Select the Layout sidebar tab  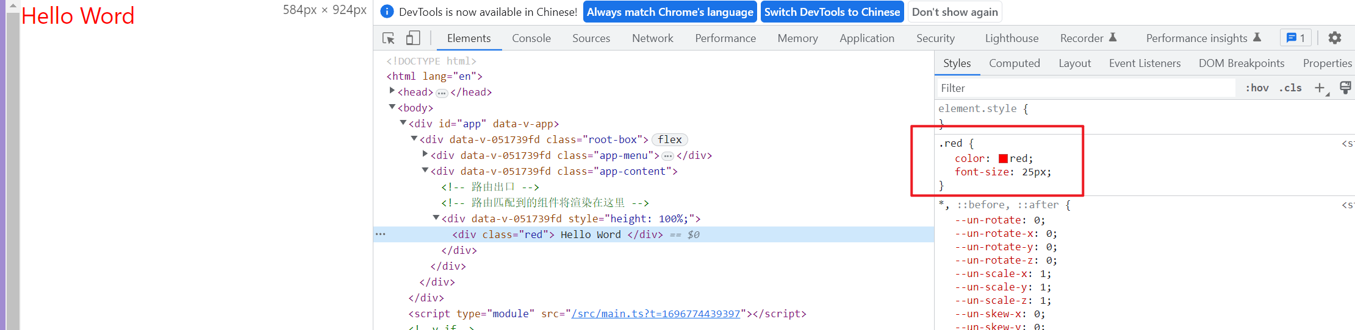(x=1075, y=63)
